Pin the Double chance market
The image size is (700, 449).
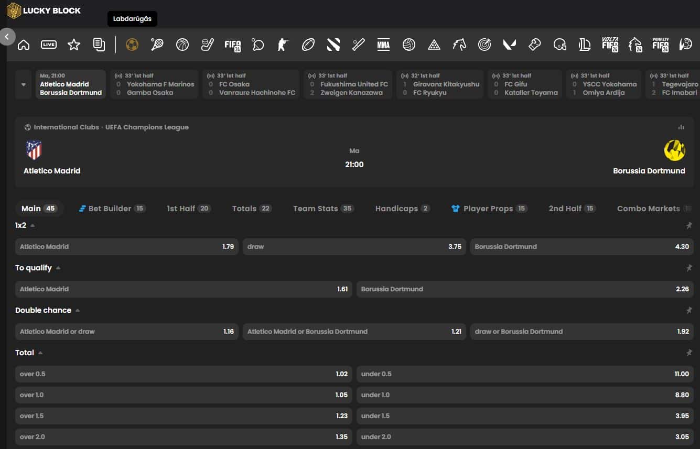[x=689, y=310]
